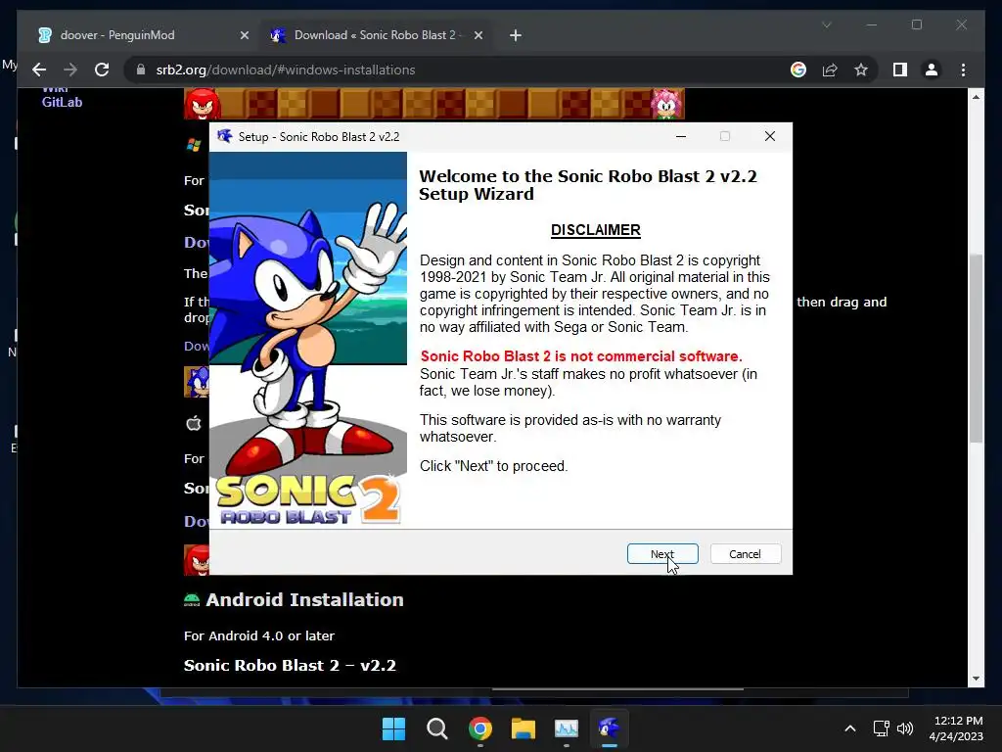Viewport: 1002px width, 752px height.
Task: View site information lock icon
Action: tap(141, 70)
